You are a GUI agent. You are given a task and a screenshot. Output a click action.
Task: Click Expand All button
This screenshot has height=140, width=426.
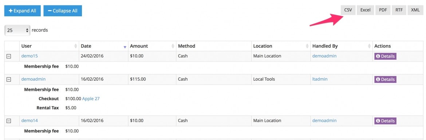pos(23,11)
